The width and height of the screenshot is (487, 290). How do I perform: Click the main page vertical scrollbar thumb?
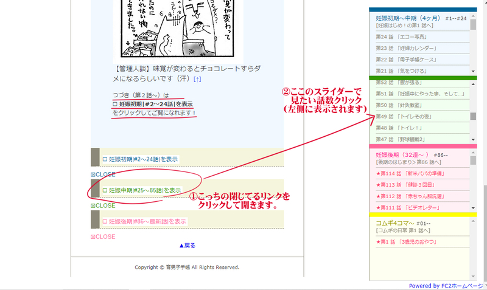point(485,235)
